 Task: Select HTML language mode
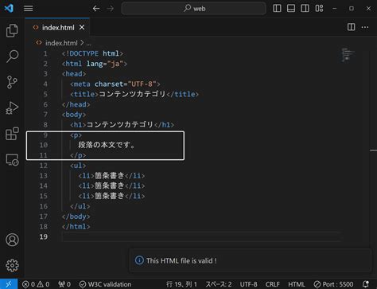[x=297, y=284]
